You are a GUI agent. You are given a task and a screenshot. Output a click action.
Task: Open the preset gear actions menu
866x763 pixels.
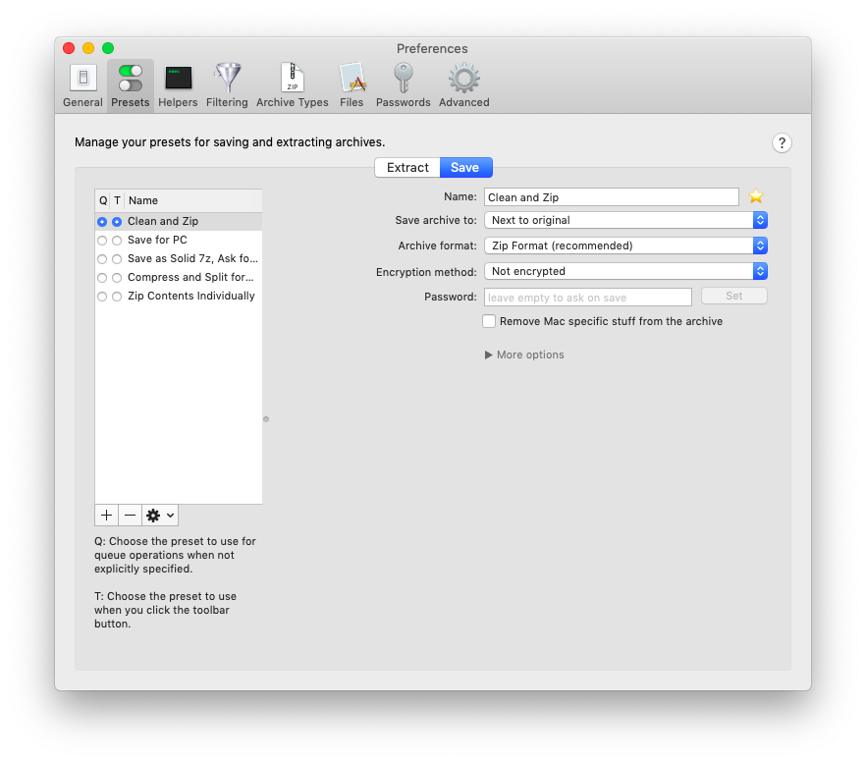coord(160,516)
